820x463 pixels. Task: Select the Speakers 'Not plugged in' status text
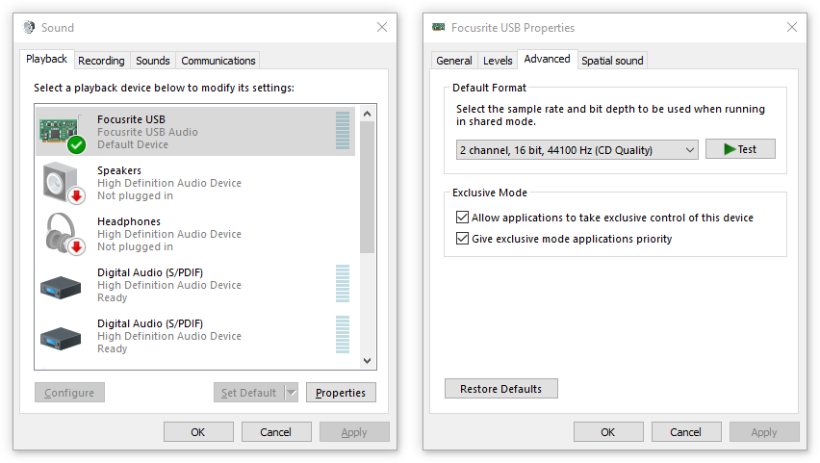click(135, 195)
